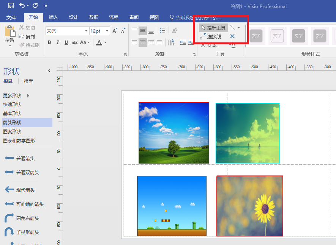The width and height of the screenshot is (336, 245).
Task: Open the 字体 dialog launcher
Action: (126, 55)
